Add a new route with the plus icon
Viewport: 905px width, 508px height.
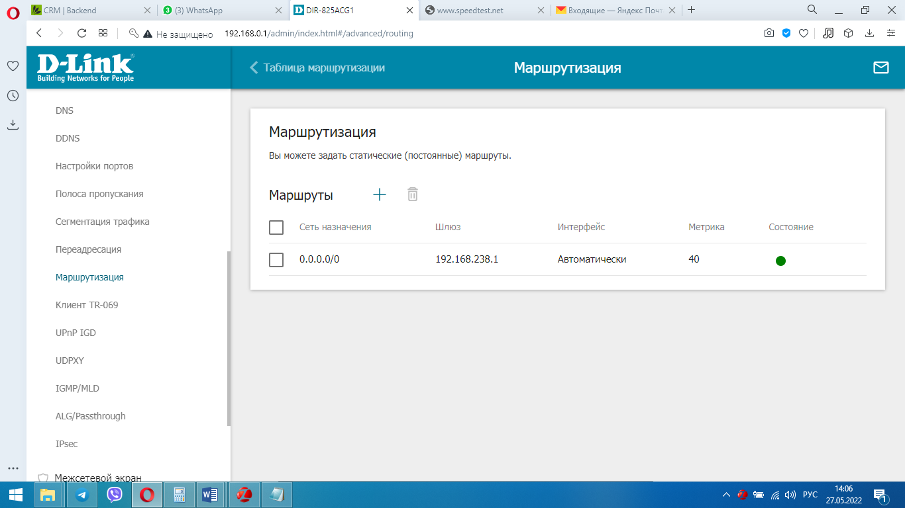379,194
